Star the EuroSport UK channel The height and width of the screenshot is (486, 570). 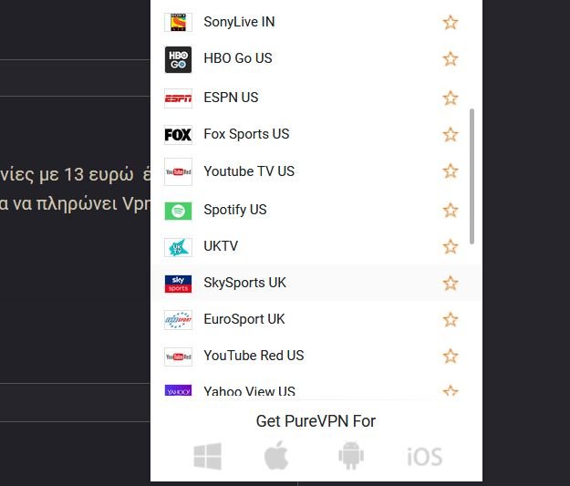pyautogui.click(x=451, y=320)
